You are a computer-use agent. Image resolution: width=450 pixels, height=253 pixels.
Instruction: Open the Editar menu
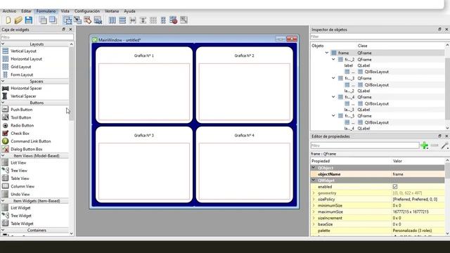pos(26,11)
